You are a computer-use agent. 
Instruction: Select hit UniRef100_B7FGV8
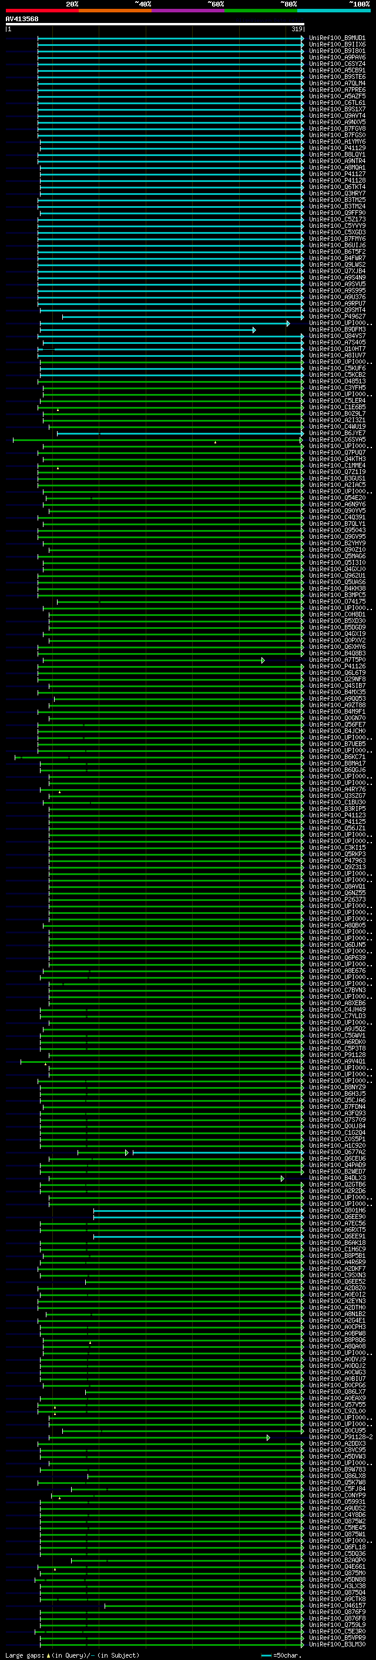(x=337, y=128)
